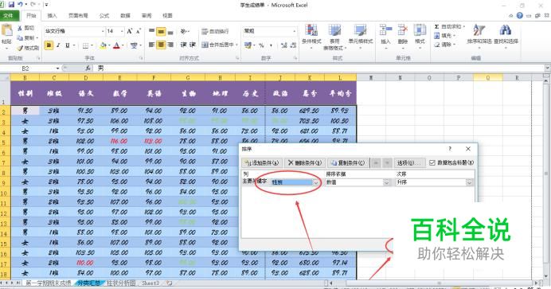Click the Paste (粘贴) clipboard icon
The height and width of the screenshot is (289, 551).
pyautogui.click(x=6, y=30)
